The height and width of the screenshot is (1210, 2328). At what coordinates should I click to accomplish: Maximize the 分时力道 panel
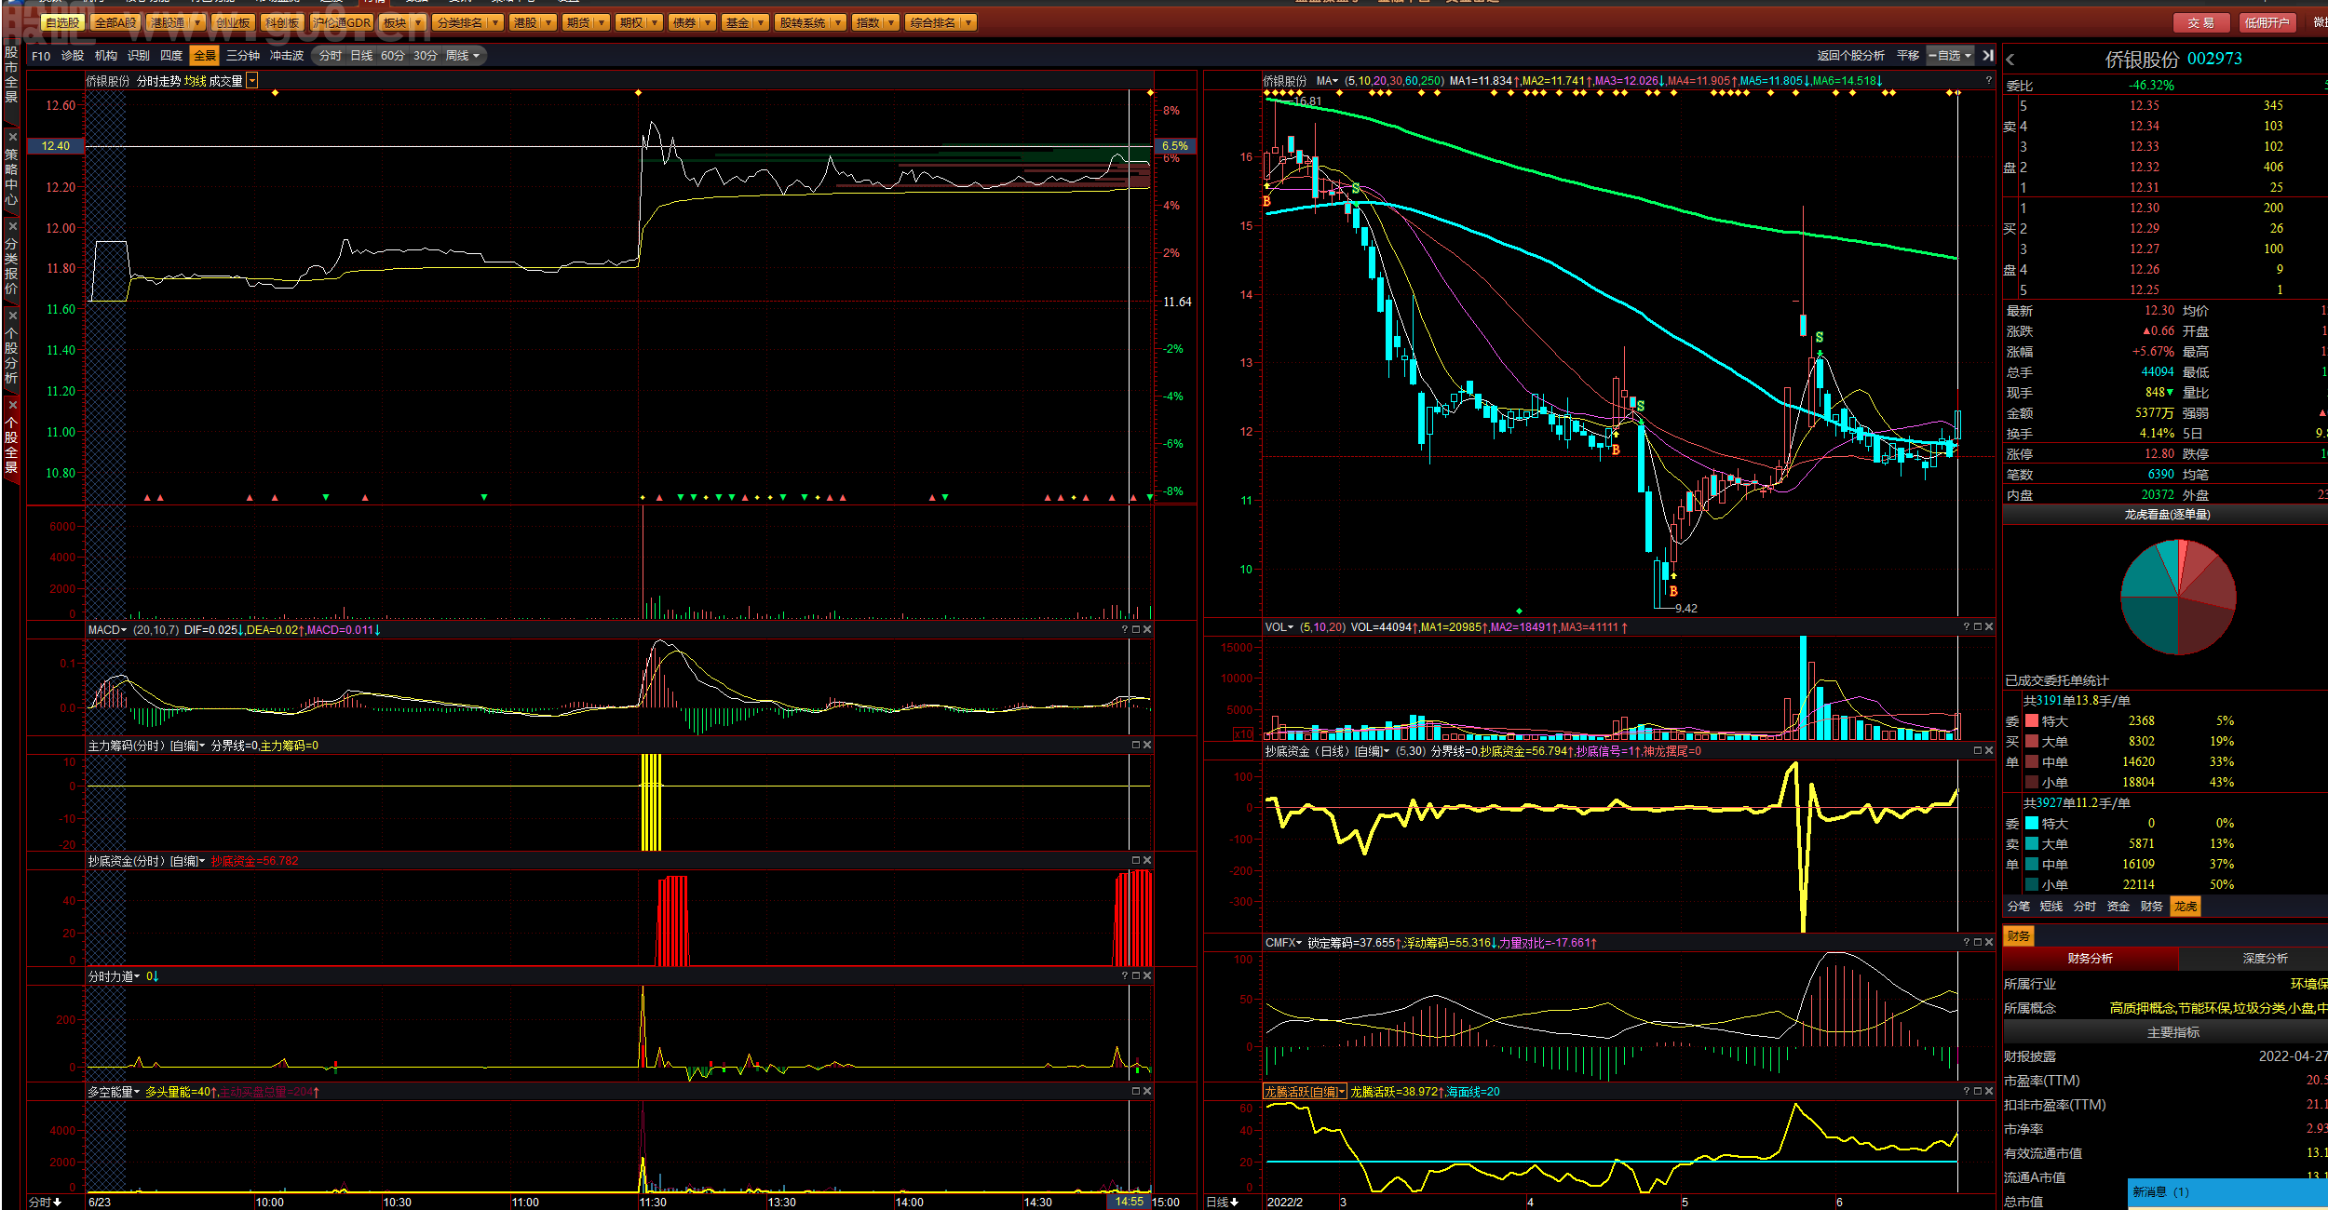pyautogui.click(x=1136, y=976)
